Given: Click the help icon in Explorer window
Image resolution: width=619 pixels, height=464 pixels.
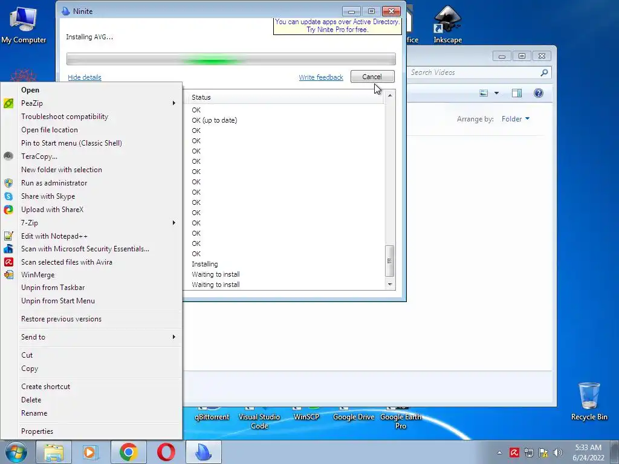Looking at the screenshot, I should coord(538,93).
